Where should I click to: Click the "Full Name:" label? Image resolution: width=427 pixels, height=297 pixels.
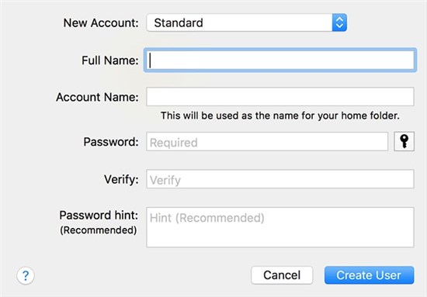coord(110,60)
